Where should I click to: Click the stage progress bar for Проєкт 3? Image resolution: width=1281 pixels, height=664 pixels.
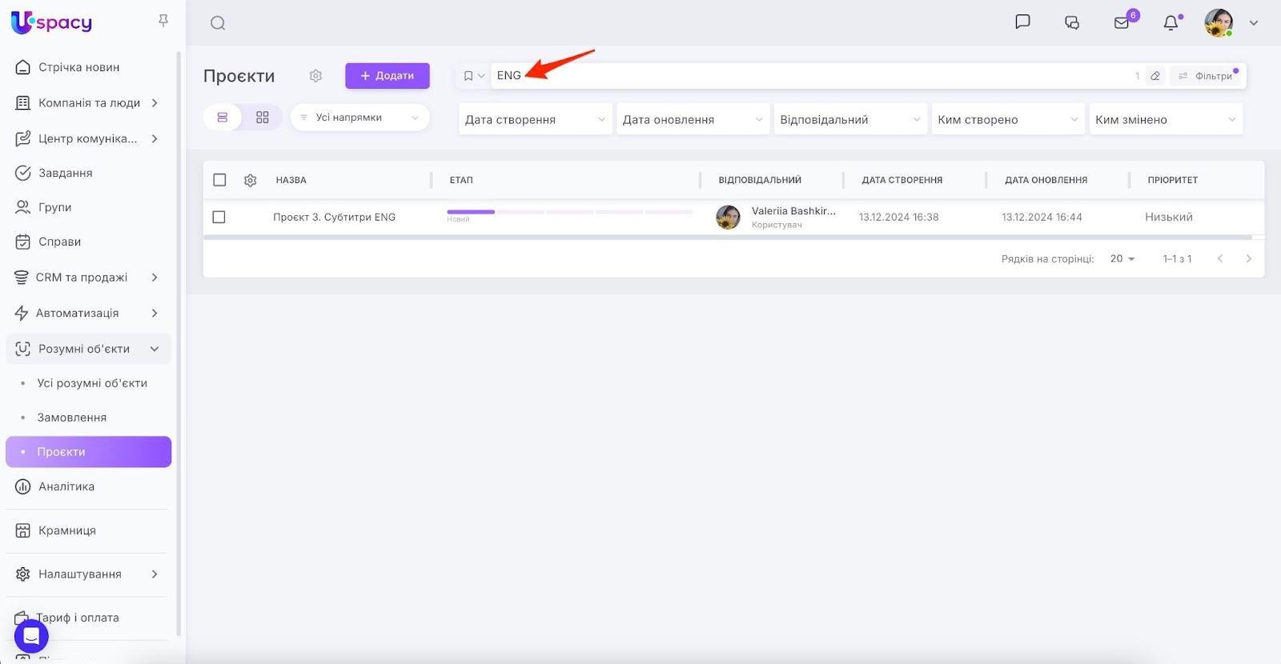click(570, 212)
